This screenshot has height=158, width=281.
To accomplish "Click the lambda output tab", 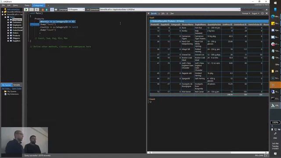I will (159, 14).
